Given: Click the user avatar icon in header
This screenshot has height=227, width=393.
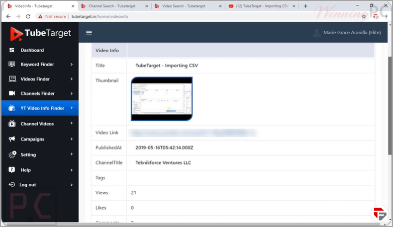Looking at the screenshot, I should [317, 33].
